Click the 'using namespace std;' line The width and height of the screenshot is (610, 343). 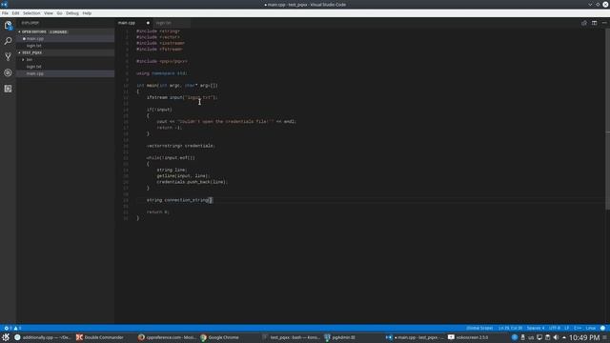click(x=161, y=73)
